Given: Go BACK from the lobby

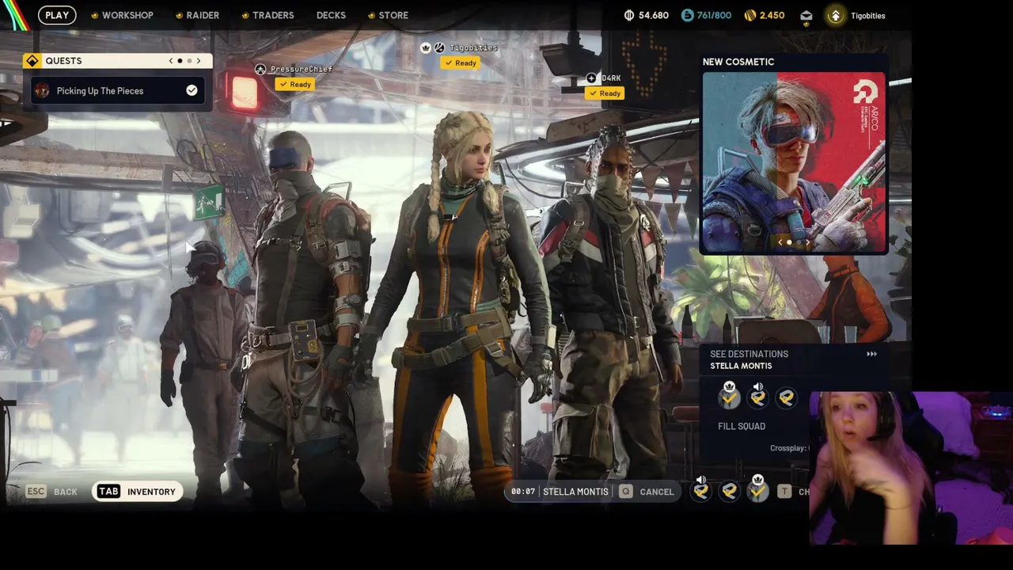Looking at the screenshot, I should [x=66, y=492].
